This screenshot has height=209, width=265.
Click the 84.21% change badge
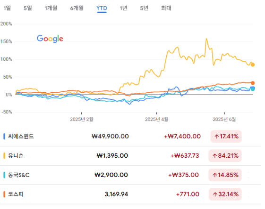coord(225,156)
